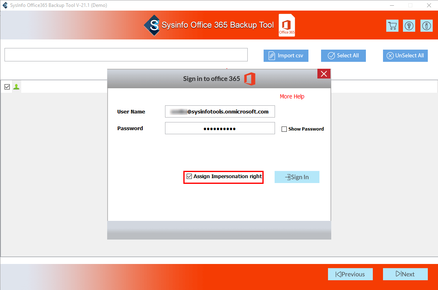Click the app icon in title bar
Viewport: 438px width, 290px height.
[5, 5]
